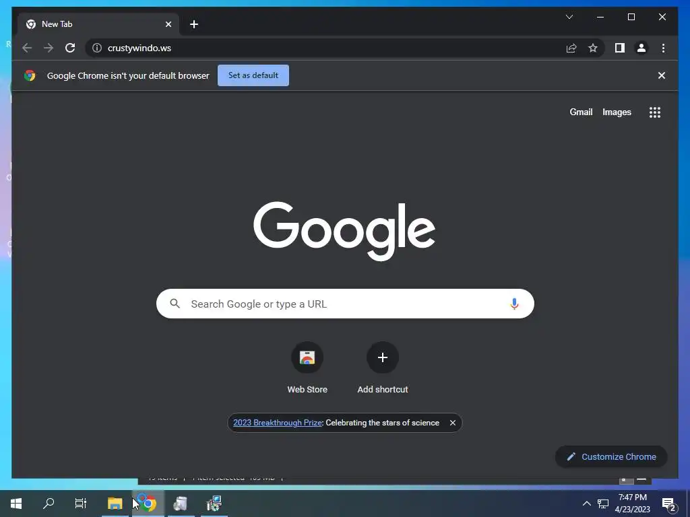Image resolution: width=690 pixels, height=517 pixels.
Task: Bookmark this tab with the star icon
Action: tap(593, 48)
